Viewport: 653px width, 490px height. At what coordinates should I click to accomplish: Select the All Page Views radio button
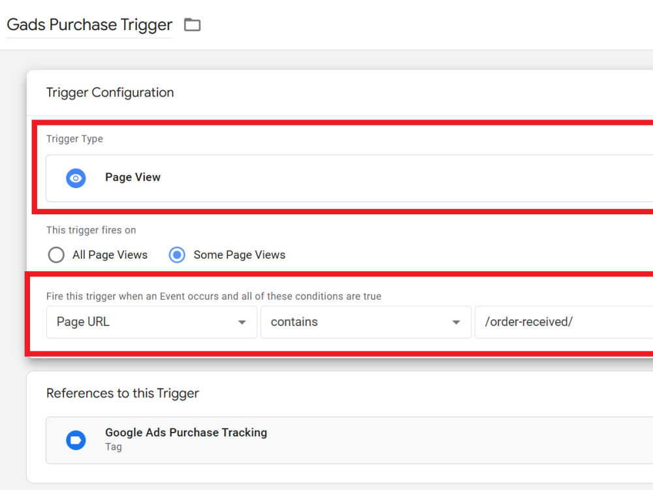56,255
